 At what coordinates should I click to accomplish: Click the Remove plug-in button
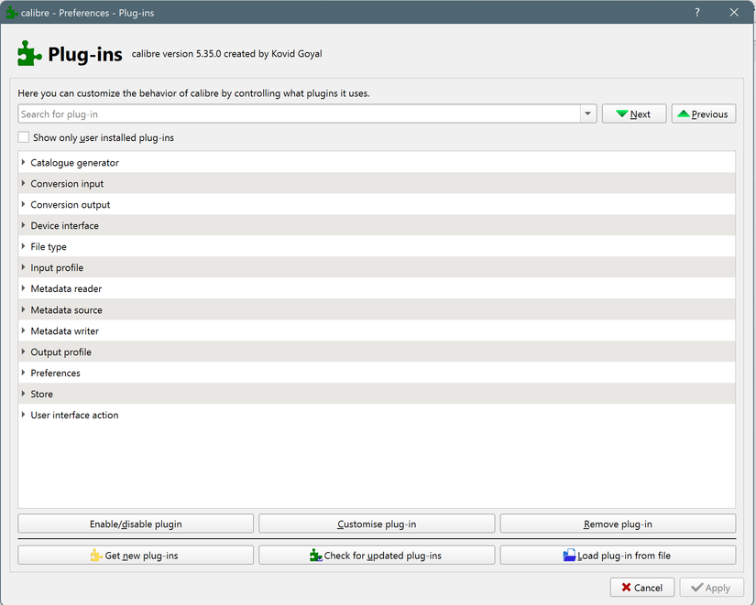[618, 524]
